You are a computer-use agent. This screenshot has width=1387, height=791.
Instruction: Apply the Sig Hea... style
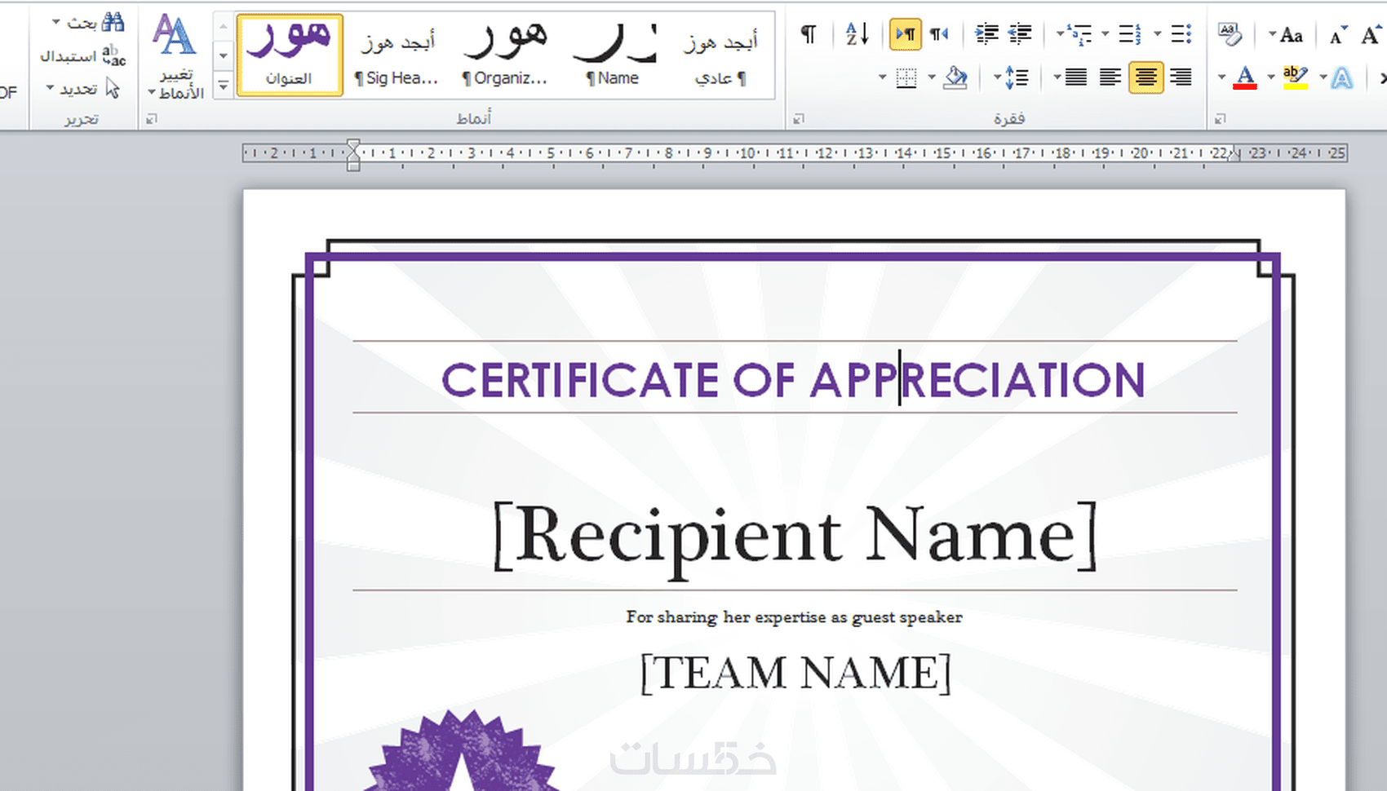tap(397, 55)
